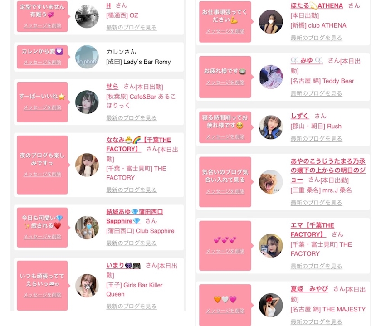Click the roaring cat avatar thumbnail
The image size is (381, 326).
271,182
